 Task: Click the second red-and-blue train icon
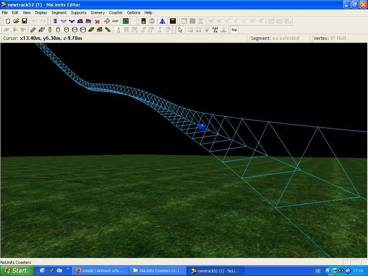(88, 21)
